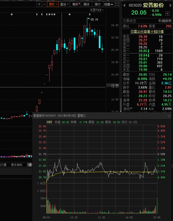The image size is (173, 221).
Task: Click the zoom out minus button
Action: (x=44, y=4)
